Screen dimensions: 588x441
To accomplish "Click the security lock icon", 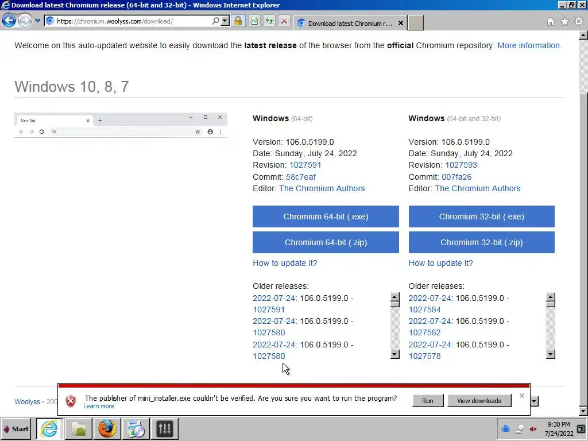I will click(x=238, y=21).
